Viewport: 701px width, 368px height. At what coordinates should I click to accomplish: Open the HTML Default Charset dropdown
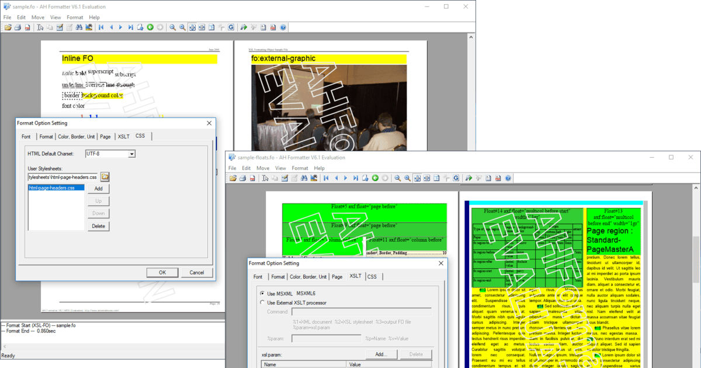click(x=133, y=154)
